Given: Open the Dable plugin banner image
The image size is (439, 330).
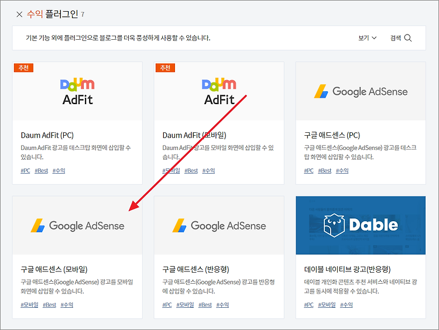Looking at the screenshot, I should coord(361,226).
